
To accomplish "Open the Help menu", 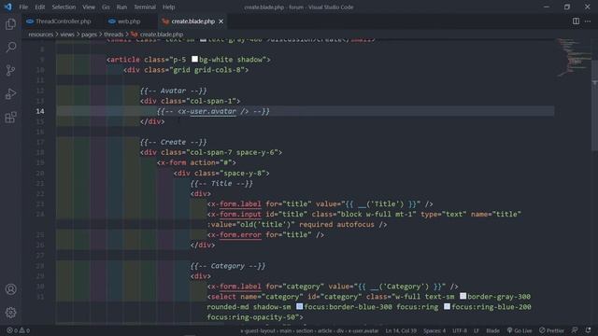I will [x=168, y=7].
